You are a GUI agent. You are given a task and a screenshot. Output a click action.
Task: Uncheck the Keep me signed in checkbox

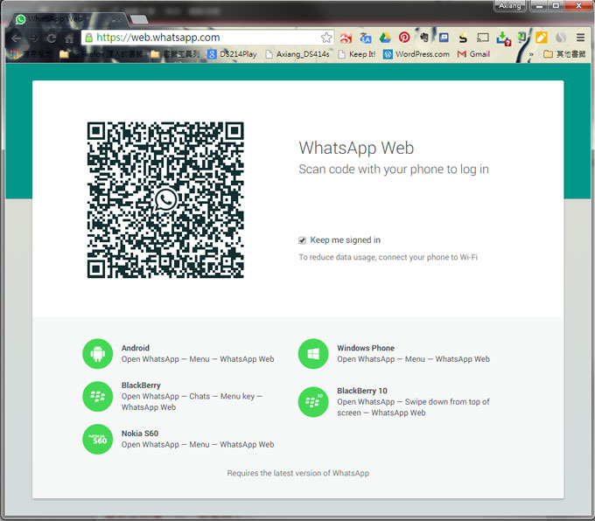(303, 240)
